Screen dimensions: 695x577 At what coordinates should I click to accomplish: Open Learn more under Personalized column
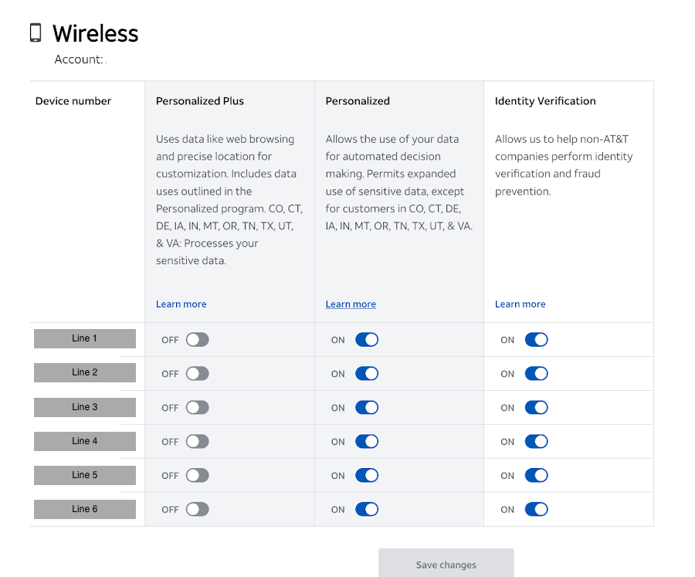[x=350, y=304]
